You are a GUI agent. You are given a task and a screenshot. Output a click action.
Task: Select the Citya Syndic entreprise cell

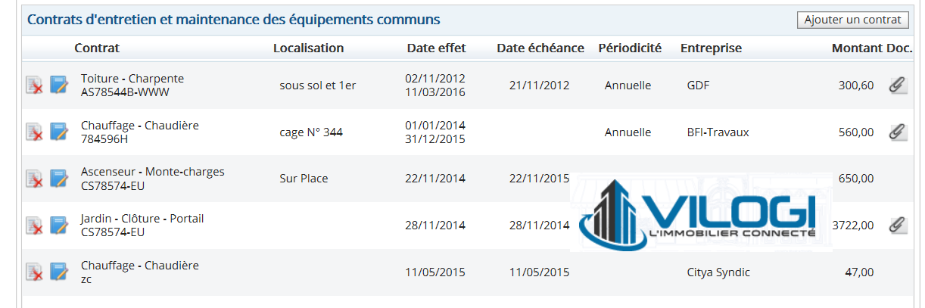718,272
